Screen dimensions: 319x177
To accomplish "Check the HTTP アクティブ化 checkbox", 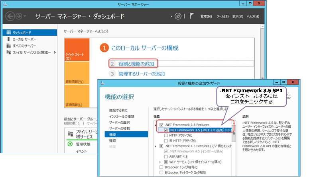I will click(x=166, y=135).
